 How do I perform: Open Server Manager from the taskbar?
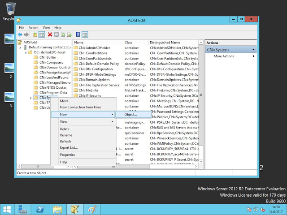(23, 209)
